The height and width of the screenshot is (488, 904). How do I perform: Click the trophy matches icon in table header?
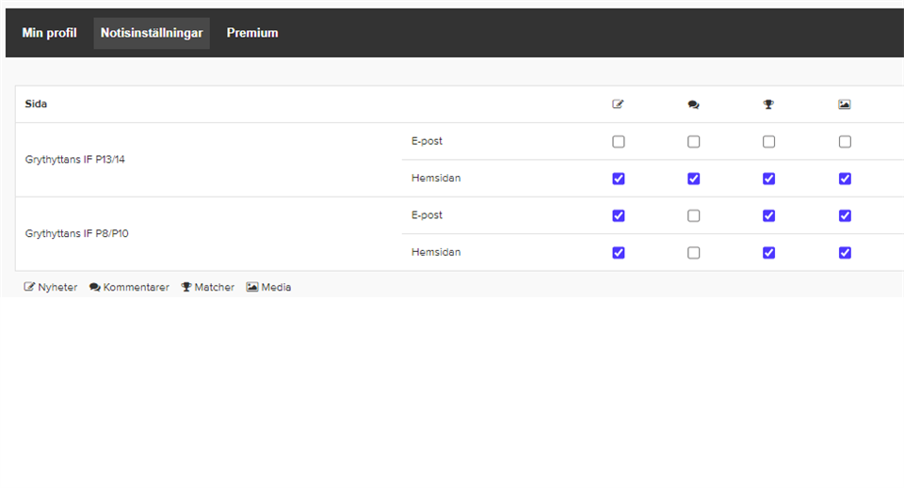click(768, 104)
